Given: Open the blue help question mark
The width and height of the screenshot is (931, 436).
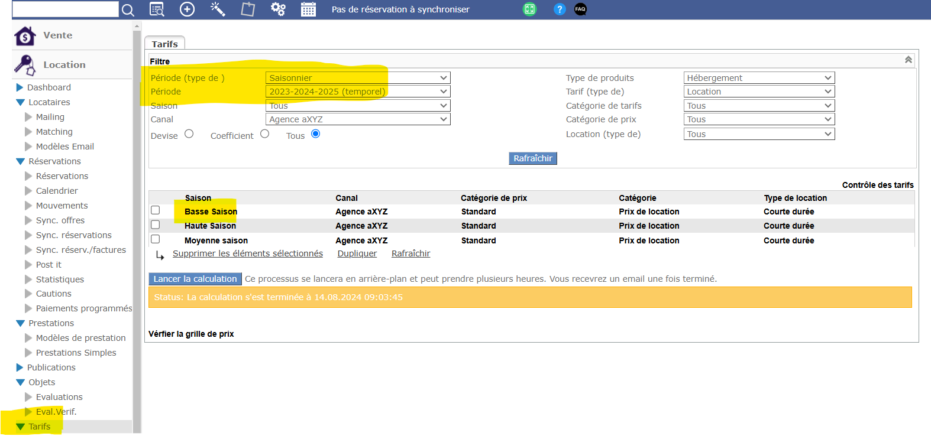Looking at the screenshot, I should (560, 9).
